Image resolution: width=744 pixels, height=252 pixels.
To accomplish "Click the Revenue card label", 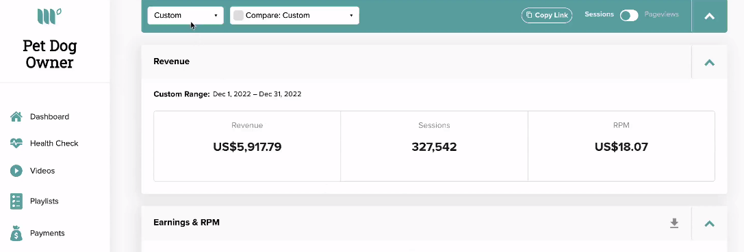I will point(247,126).
